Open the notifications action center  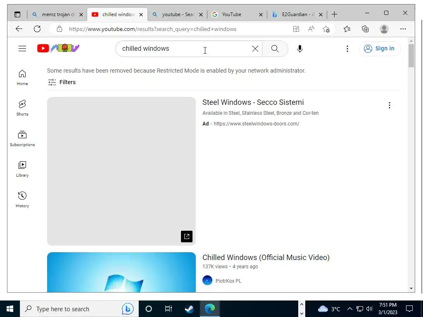point(409,309)
